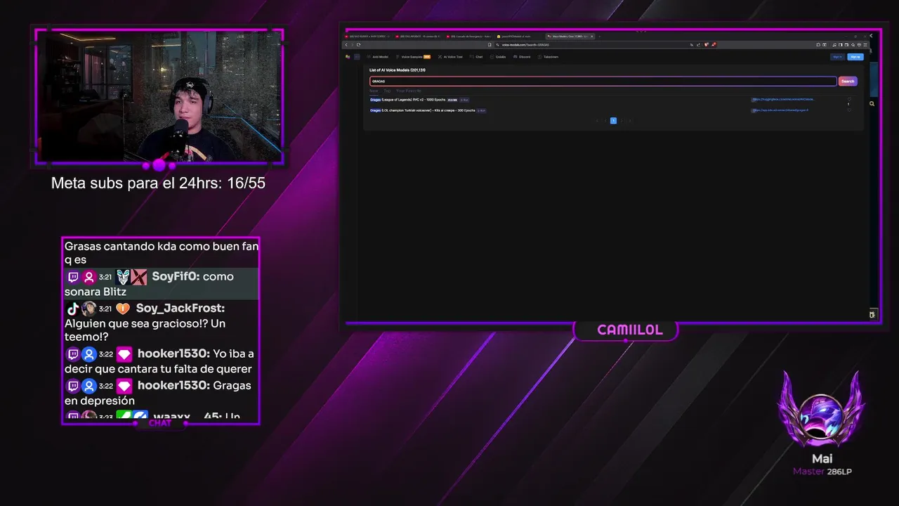Open the Colabs navigation item
The width and height of the screenshot is (899, 506).
click(498, 57)
